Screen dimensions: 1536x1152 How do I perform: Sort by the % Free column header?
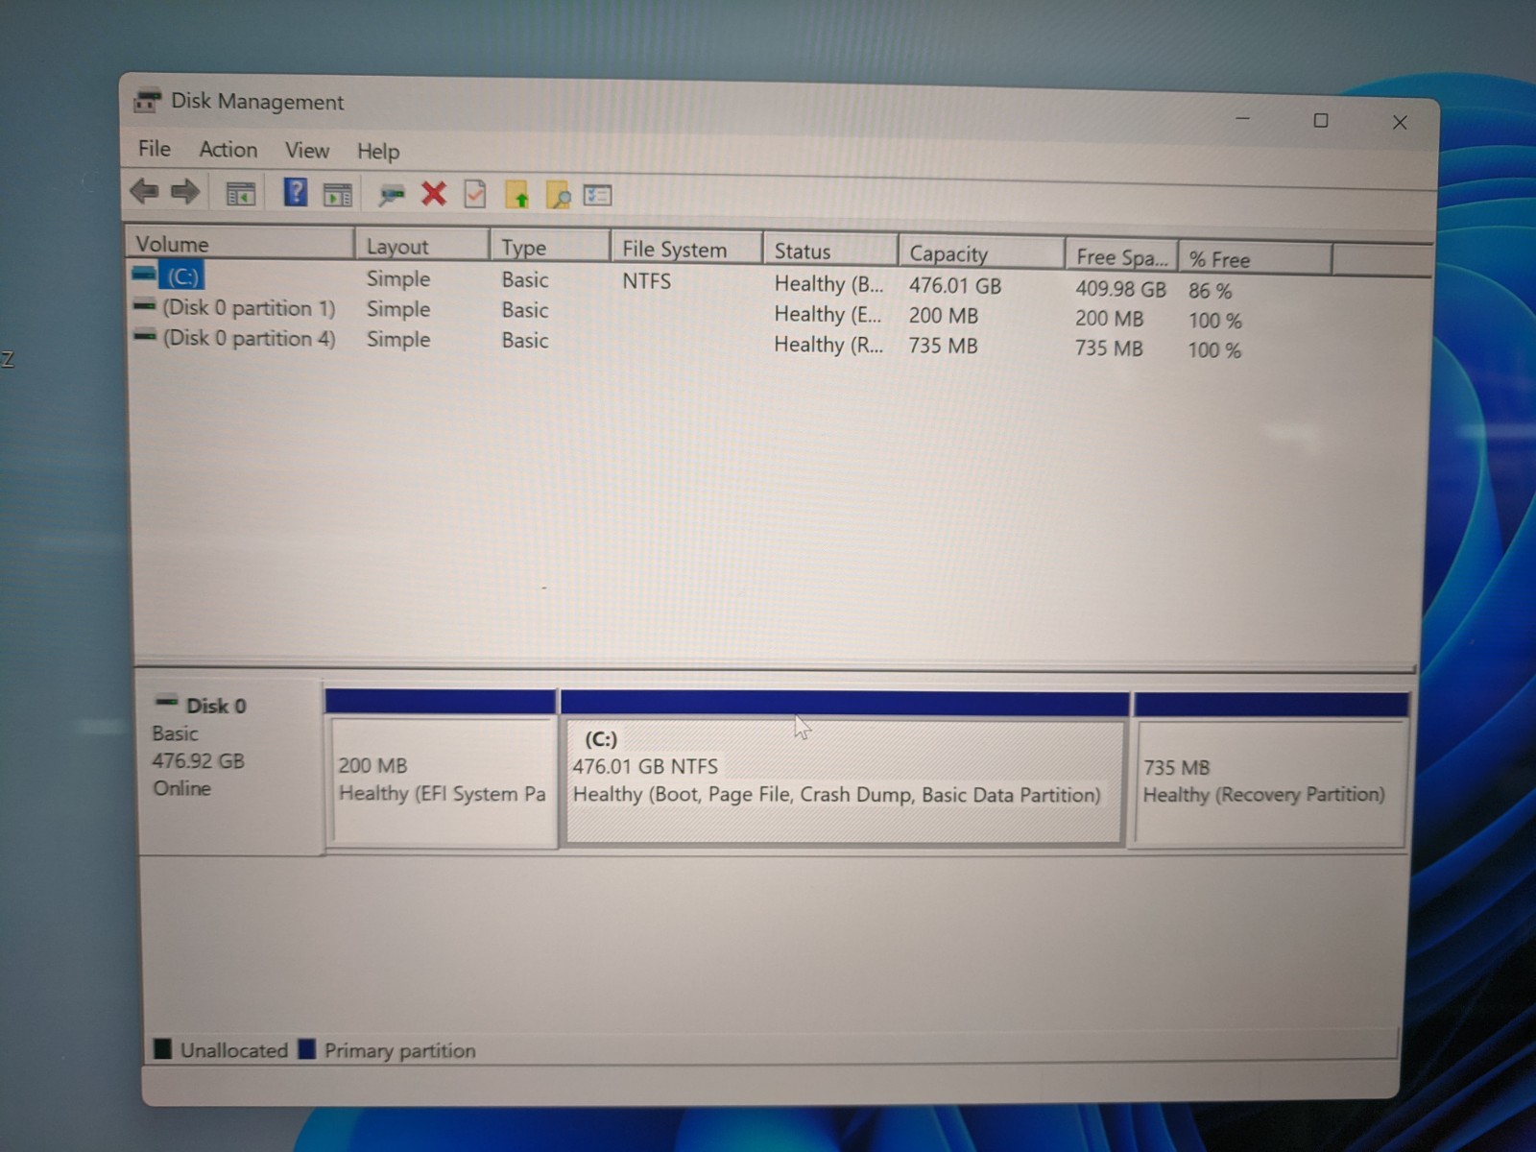pos(1255,259)
